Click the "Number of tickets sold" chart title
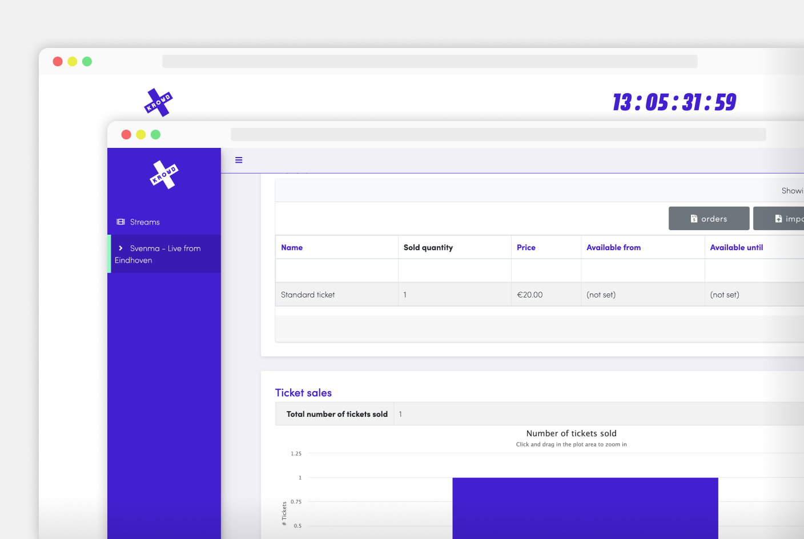804x539 pixels. pyautogui.click(x=571, y=433)
